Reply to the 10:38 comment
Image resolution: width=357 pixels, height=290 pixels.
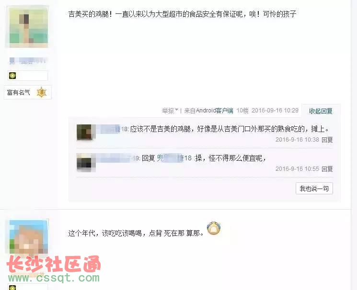tap(327, 140)
